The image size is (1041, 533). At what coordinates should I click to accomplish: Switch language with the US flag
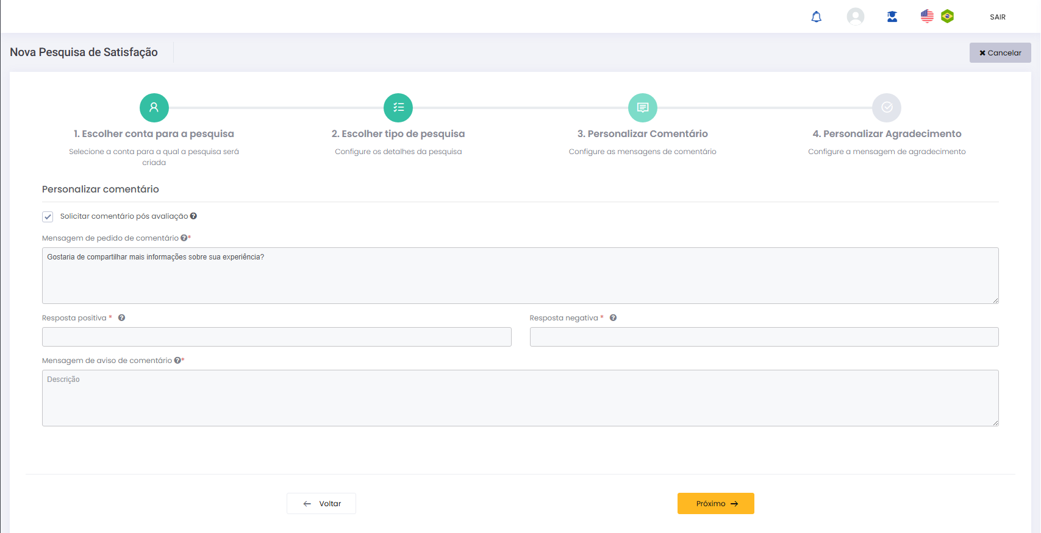point(927,16)
